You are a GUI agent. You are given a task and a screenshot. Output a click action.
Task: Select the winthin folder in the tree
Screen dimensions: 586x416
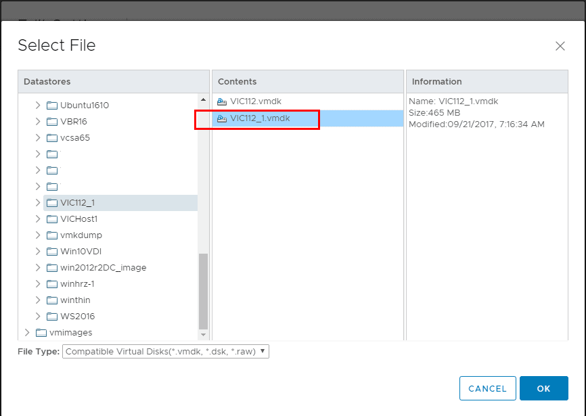point(75,300)
